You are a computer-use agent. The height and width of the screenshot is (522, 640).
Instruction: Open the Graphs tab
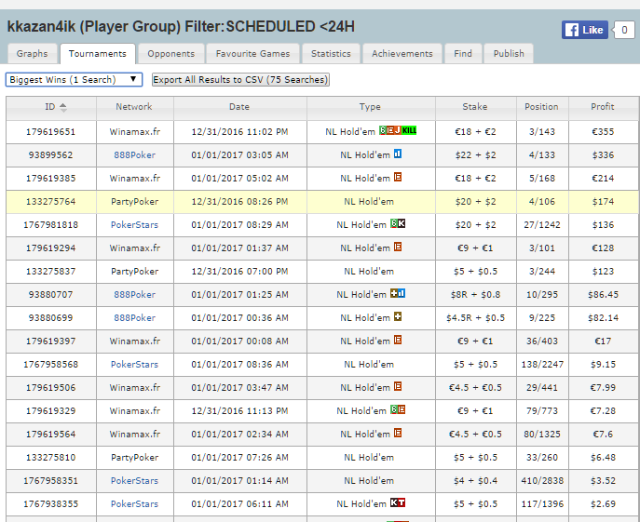pos(32,53)
